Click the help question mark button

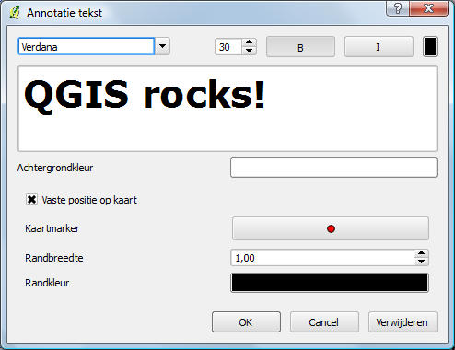point(398,8)
